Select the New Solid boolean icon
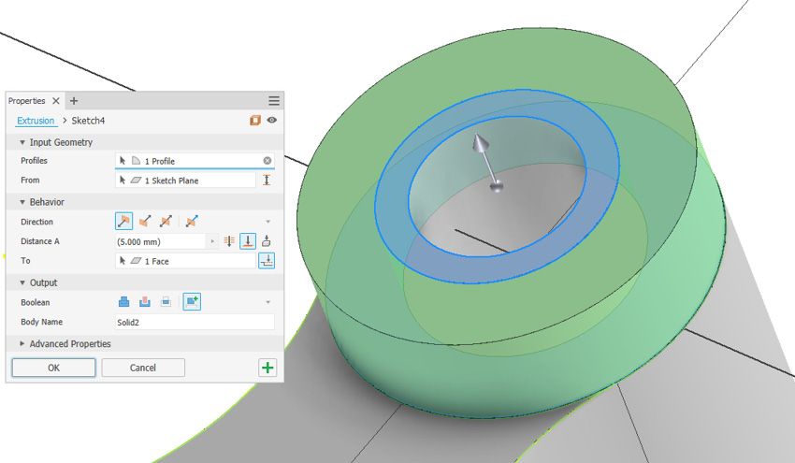The width and height of the screenshot is (795, 463). (x=192, y=302)
